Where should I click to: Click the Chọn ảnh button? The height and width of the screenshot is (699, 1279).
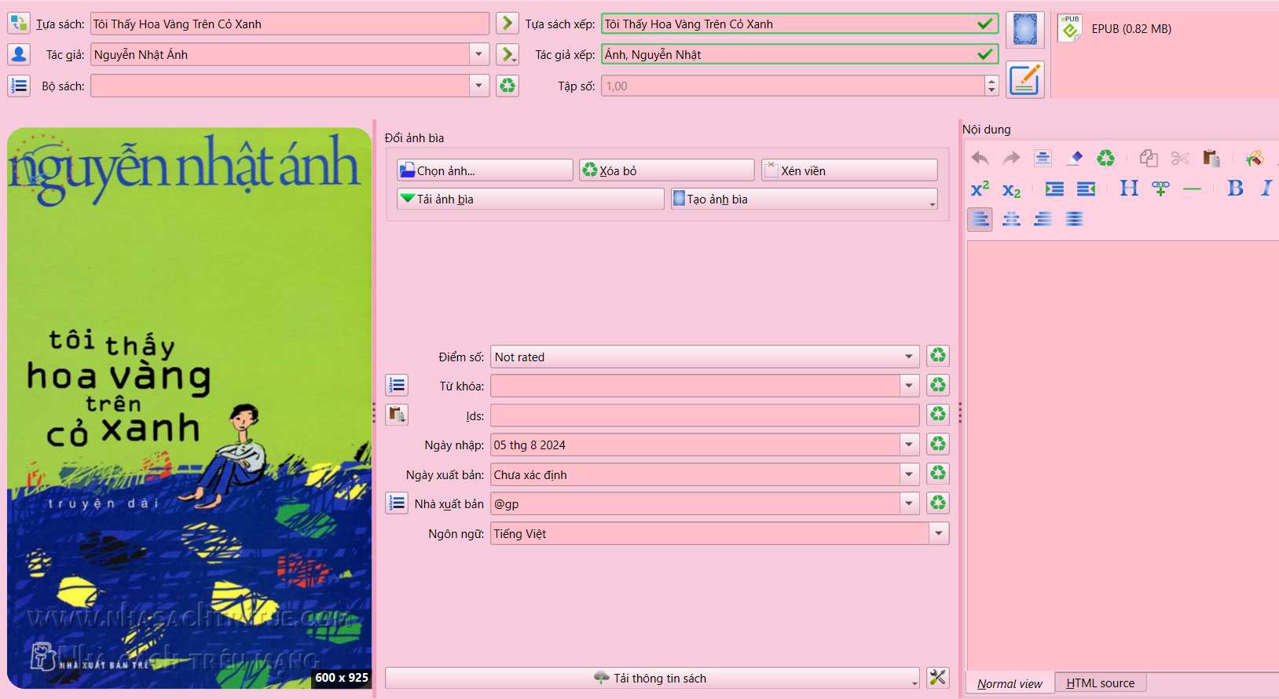pyautogui.click(x=485, y=170)
